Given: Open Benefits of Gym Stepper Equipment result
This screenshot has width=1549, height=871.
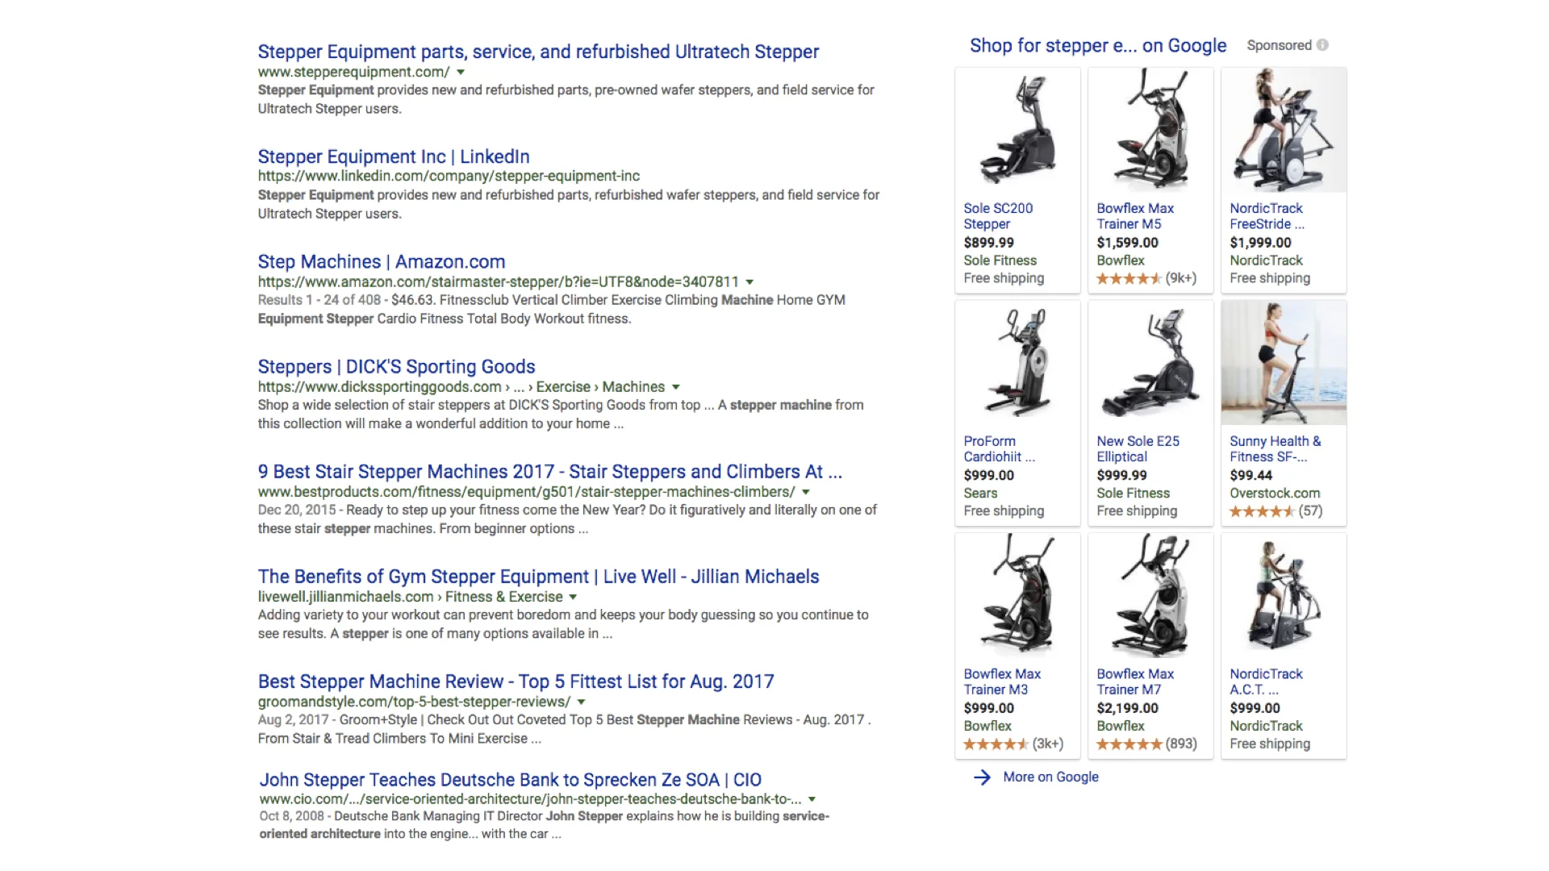Looking at the screenshot, I should [x=538, y=577].
